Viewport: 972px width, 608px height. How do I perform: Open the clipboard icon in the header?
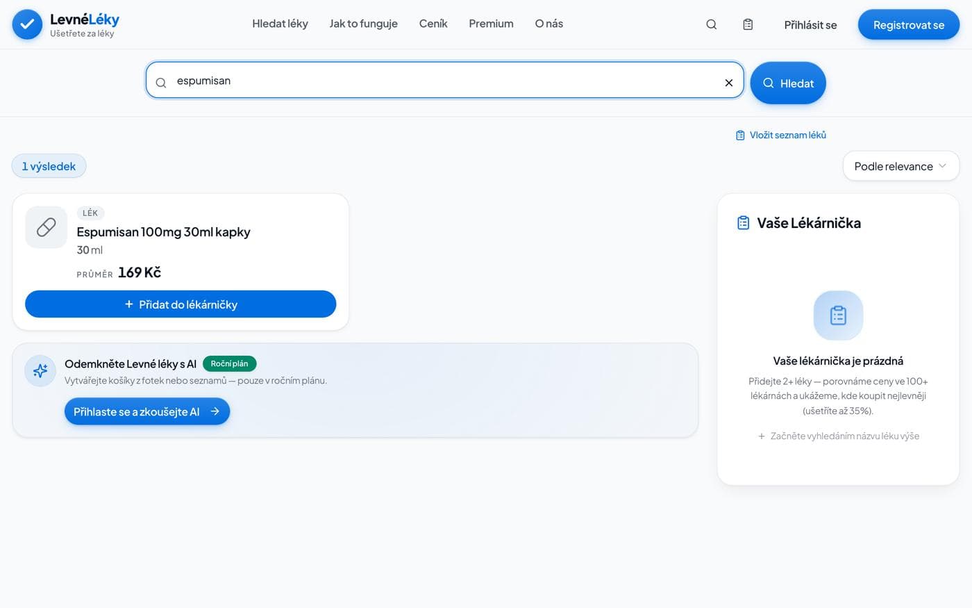click(x=748, y=24)
